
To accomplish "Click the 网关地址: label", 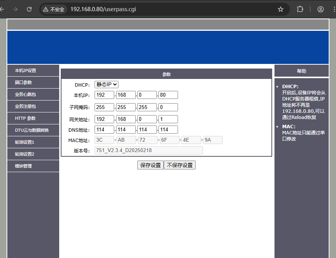I will tap(79, 119).
